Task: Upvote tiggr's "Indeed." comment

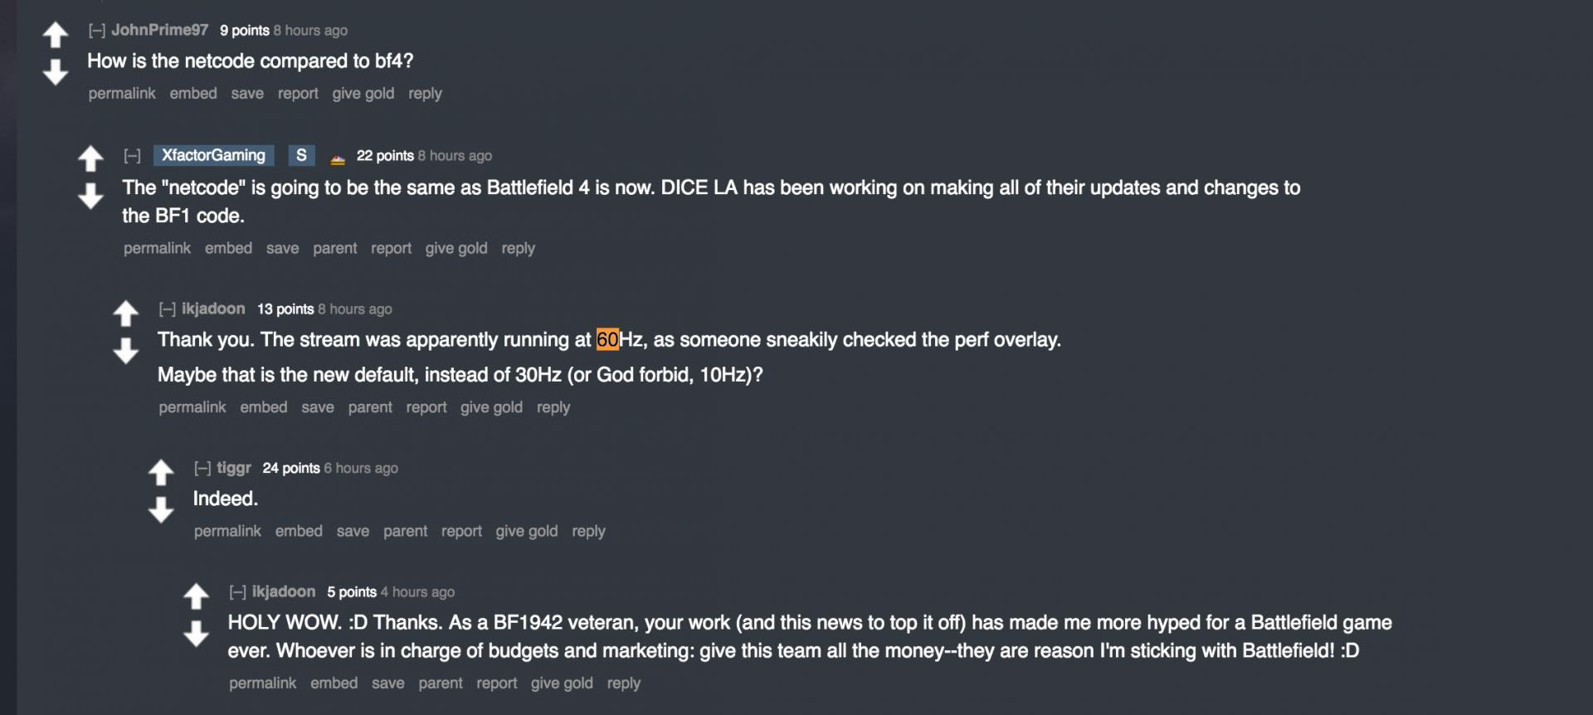Action: 161,472
